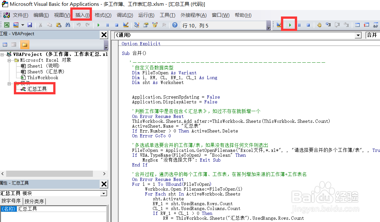Open the 调试(D) menu
The width and height of the screenshot is (380, 222).
pyautogui.click(x=125, y=15)
